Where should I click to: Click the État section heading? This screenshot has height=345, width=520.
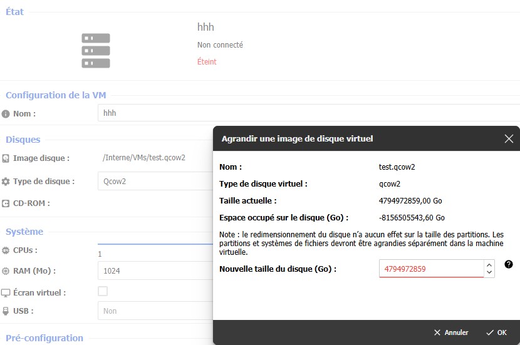point(14,12)
